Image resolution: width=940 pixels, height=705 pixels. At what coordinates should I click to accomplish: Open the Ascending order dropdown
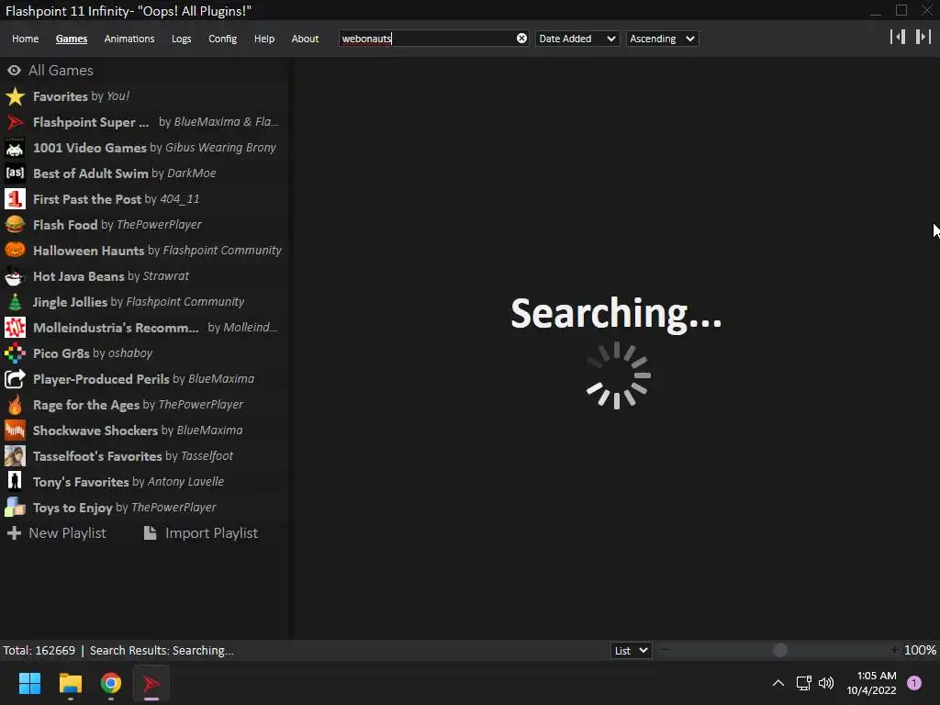(663, 39)
